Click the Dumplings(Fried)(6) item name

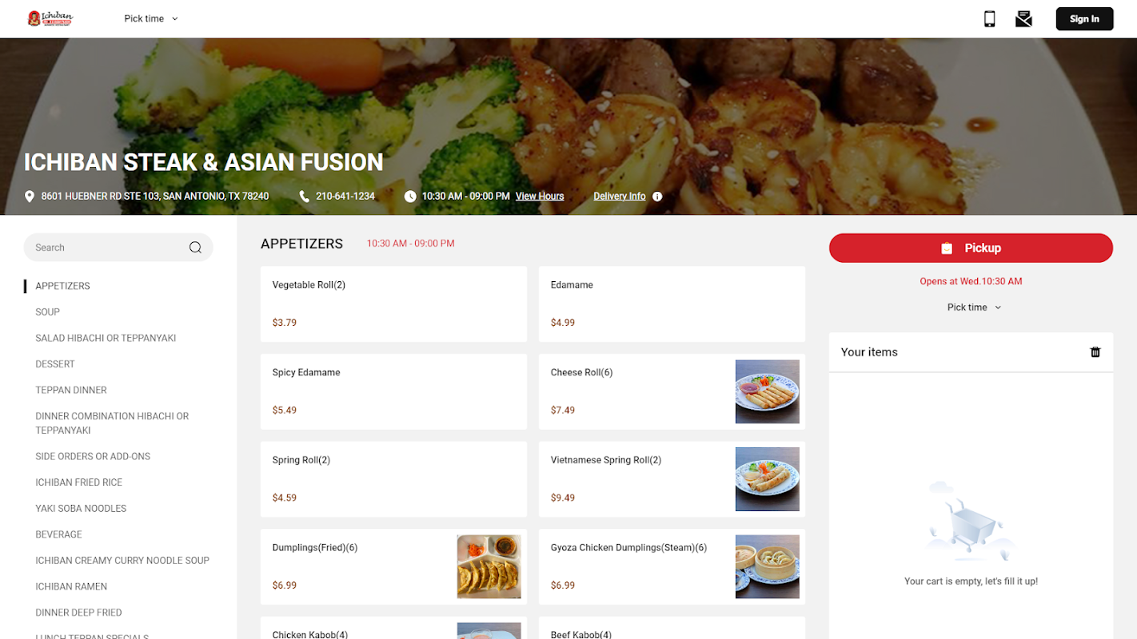tap(315, 548)
